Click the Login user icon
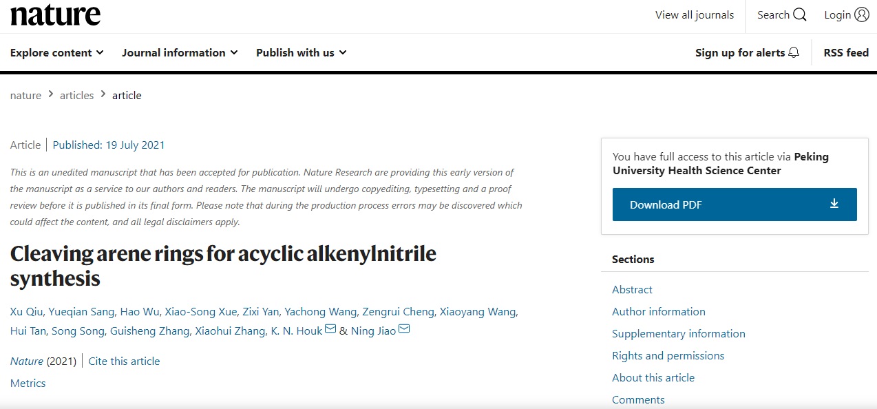877x409 pixels. (861, 15)
